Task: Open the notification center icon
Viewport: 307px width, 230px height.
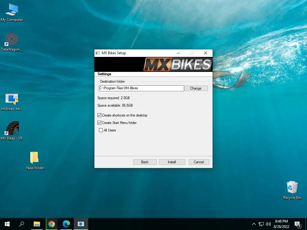Action: click(297, 224)
